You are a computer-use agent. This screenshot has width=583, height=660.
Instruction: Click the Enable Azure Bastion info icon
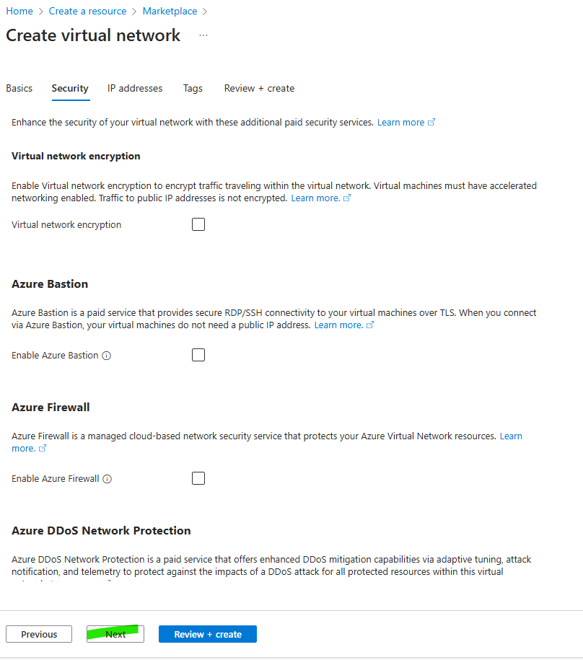coord(107,356)
